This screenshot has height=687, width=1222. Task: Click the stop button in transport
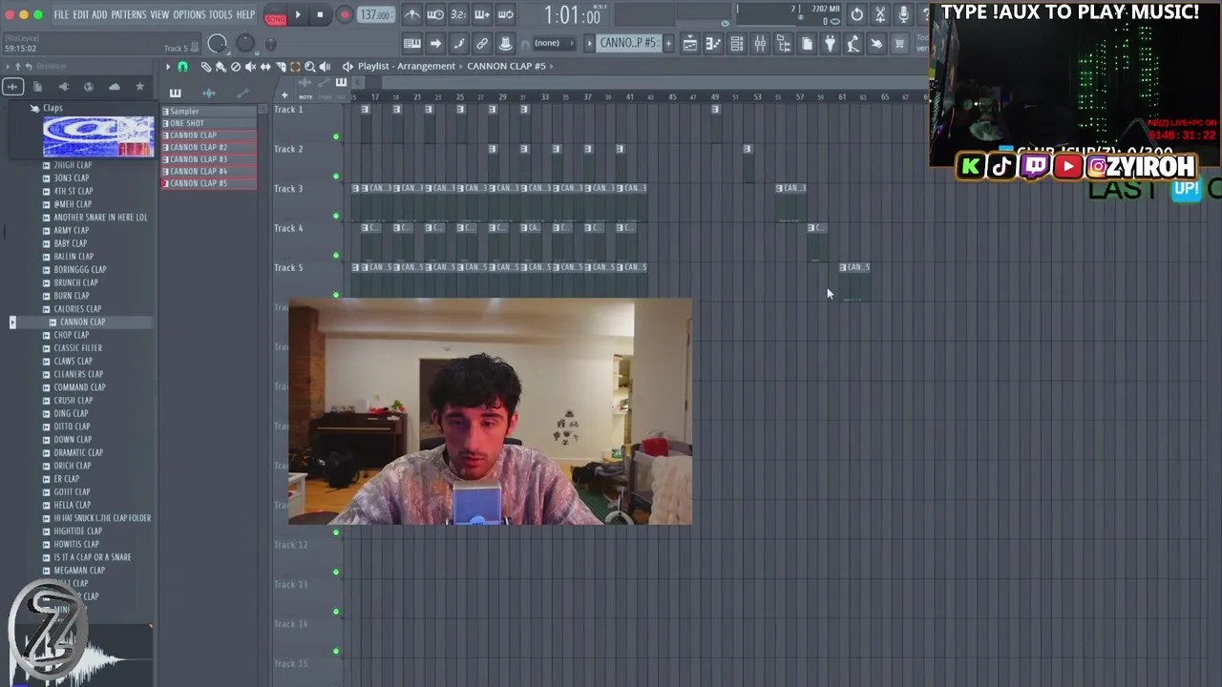tap(320, 14)
